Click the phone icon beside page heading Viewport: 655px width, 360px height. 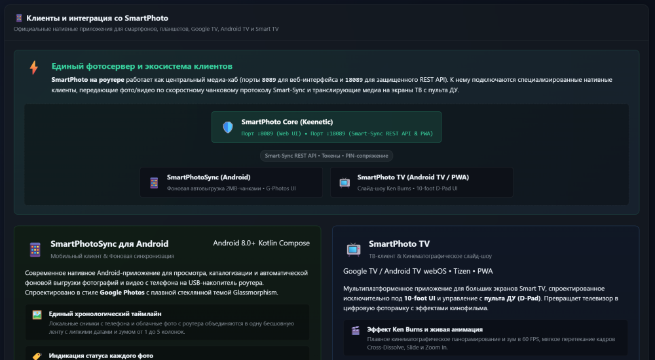point(18,18)
